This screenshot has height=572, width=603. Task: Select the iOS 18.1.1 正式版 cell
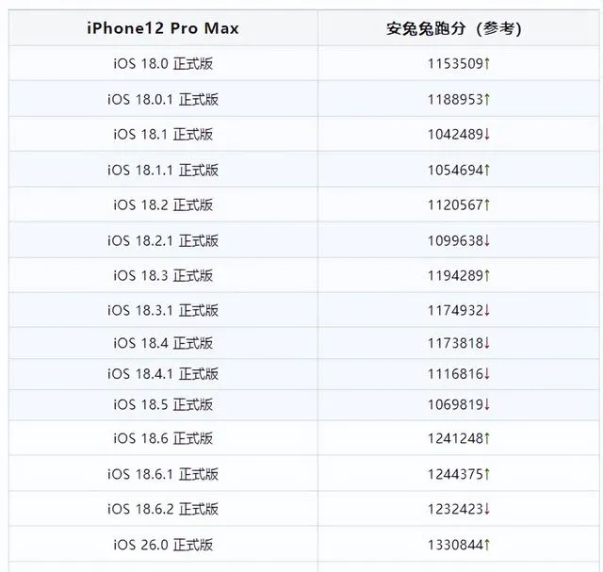click(x=163, y=170)
